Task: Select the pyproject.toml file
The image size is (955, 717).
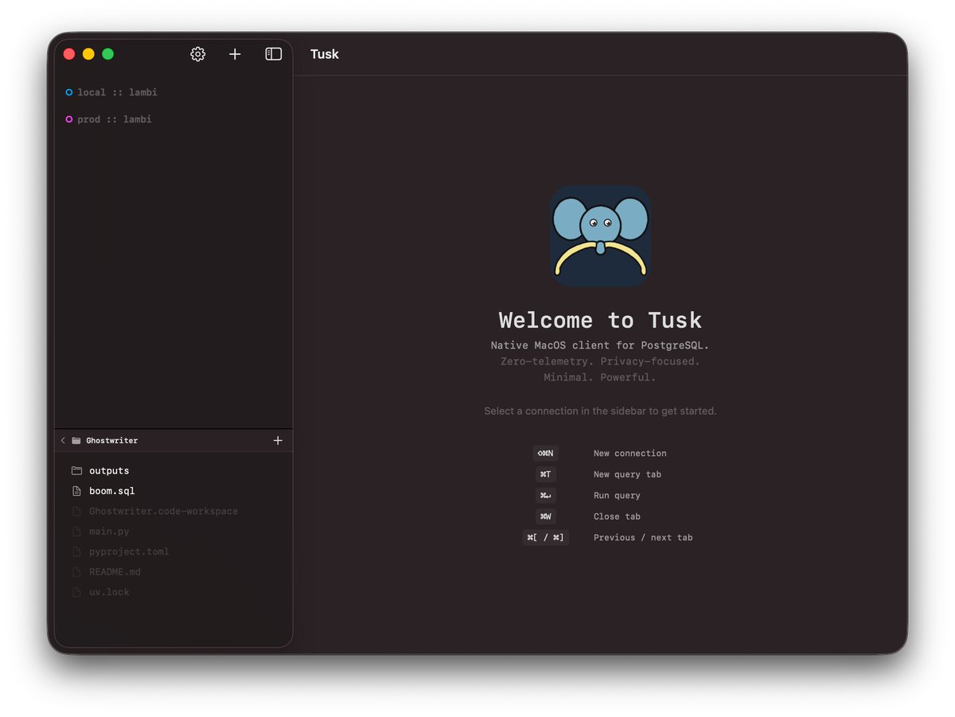Action: [x=129, y=551]
